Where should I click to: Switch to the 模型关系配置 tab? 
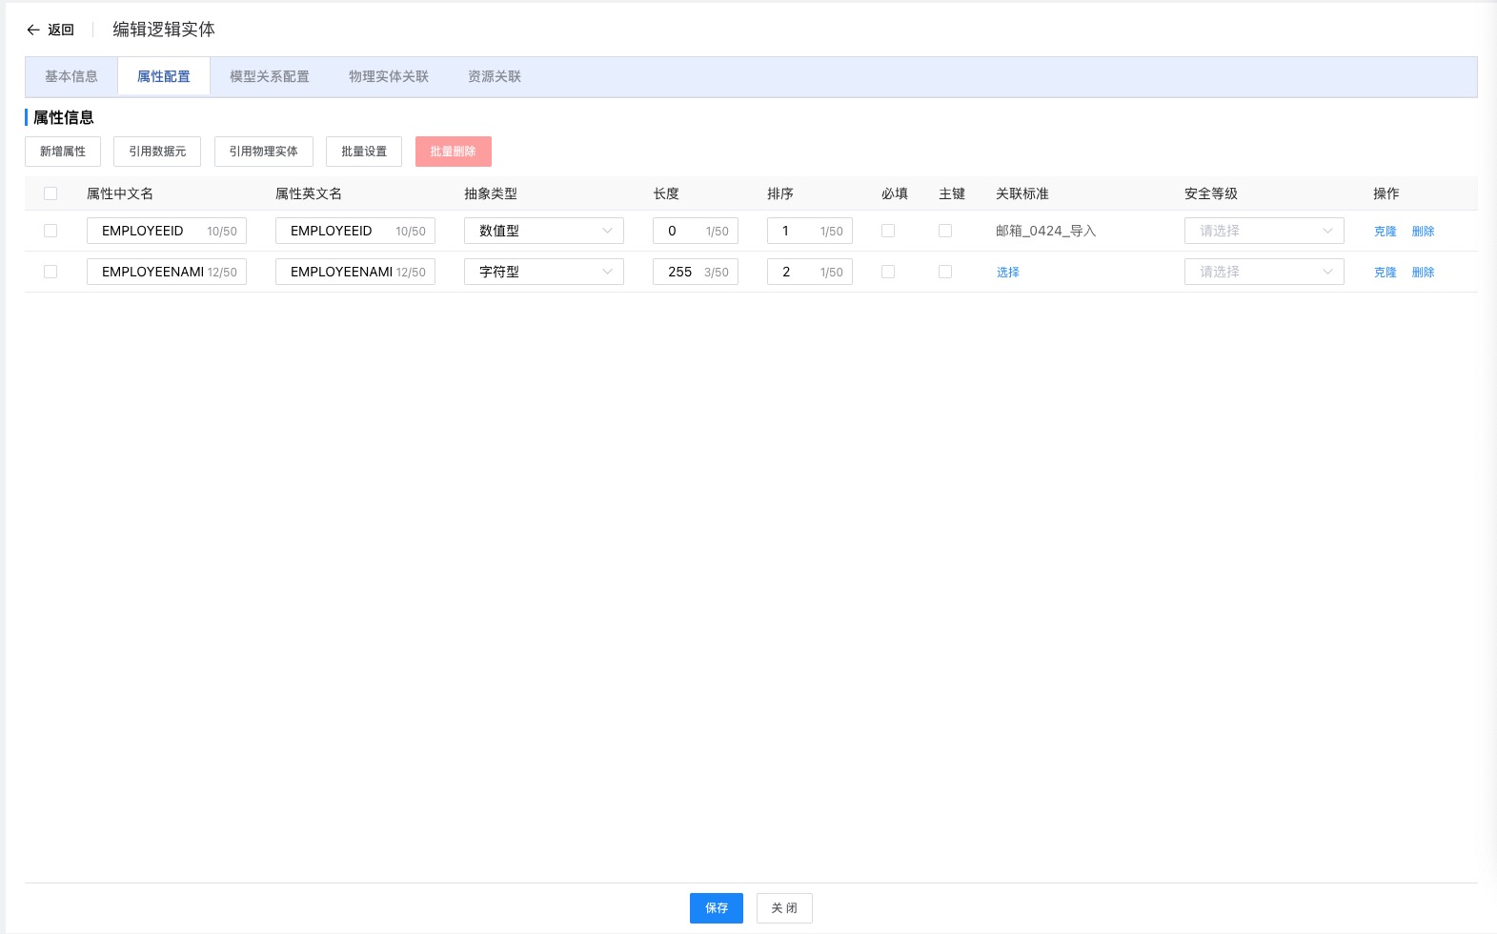click(x=270, y=76)
